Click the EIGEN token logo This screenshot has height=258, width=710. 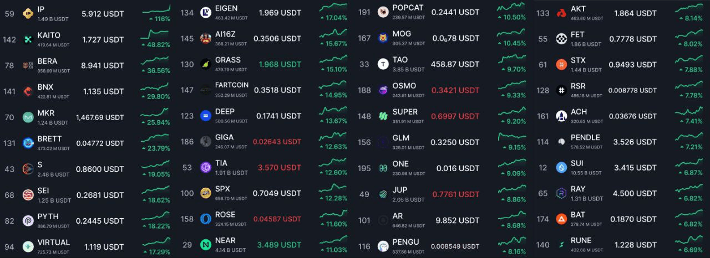point(206,13)
